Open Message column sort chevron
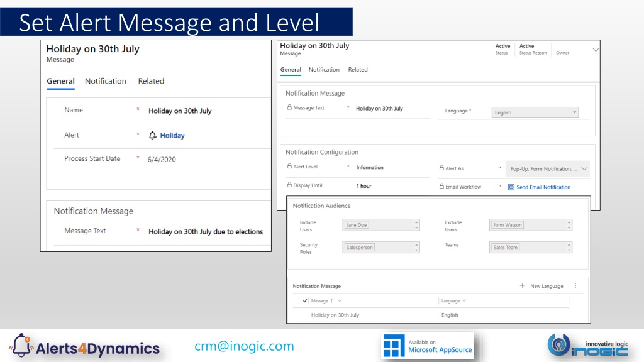 pyautogui.click(x=340, y=301)
